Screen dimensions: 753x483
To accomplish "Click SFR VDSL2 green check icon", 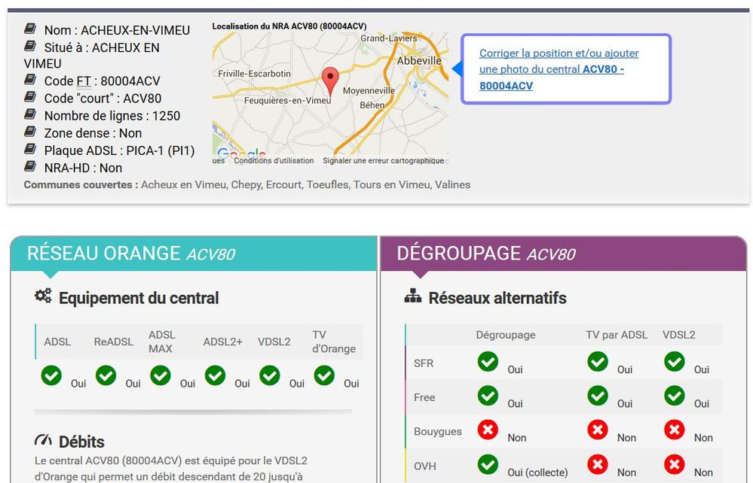I will (675, 361).
